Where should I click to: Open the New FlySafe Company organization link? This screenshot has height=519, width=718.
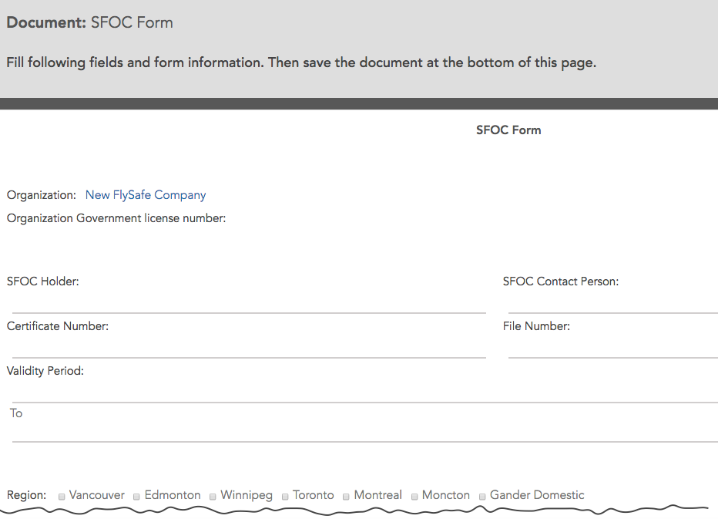[145, 195]
